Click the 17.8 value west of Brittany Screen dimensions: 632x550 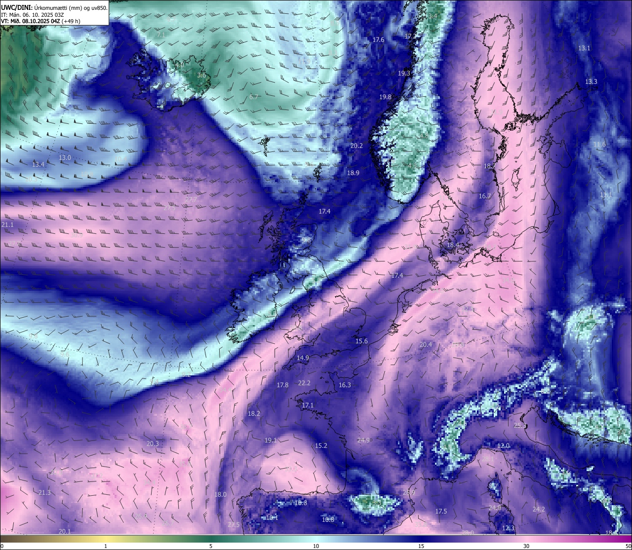[x=282, y=385]
